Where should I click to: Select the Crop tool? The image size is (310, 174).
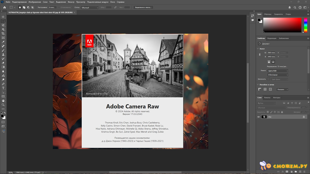point(3,34)
